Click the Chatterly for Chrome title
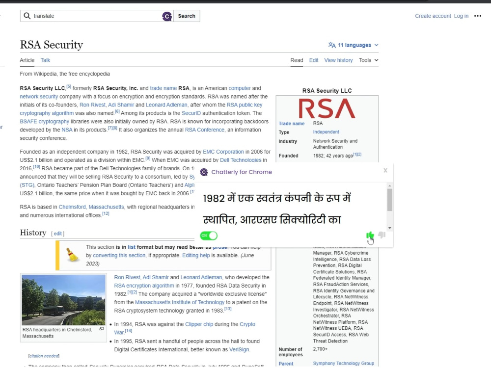The width and height of the screenshot is (491, 368). click(x=242, y=172)
